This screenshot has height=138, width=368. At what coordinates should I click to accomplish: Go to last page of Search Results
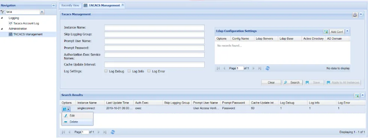tap(105, 132)
